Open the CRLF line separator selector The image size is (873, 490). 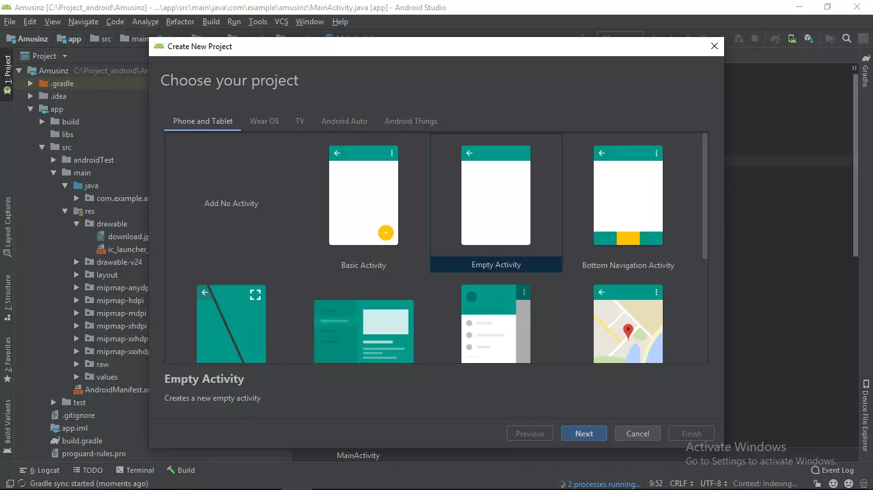(x=681, y=484)
